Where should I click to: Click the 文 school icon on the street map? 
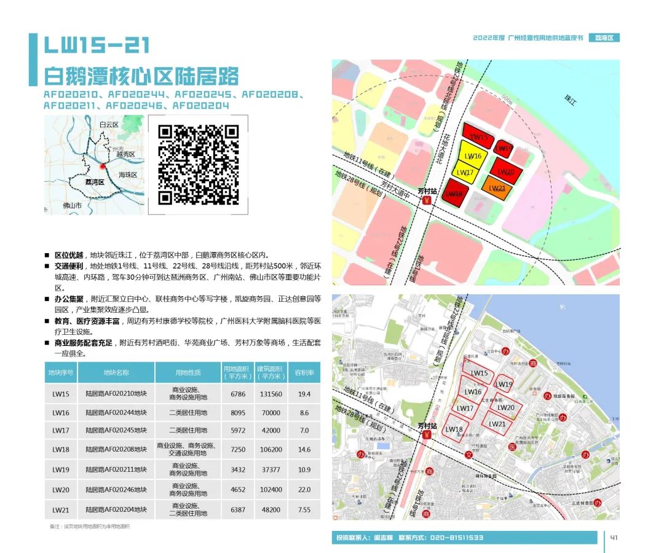click(x=469, y=455)
